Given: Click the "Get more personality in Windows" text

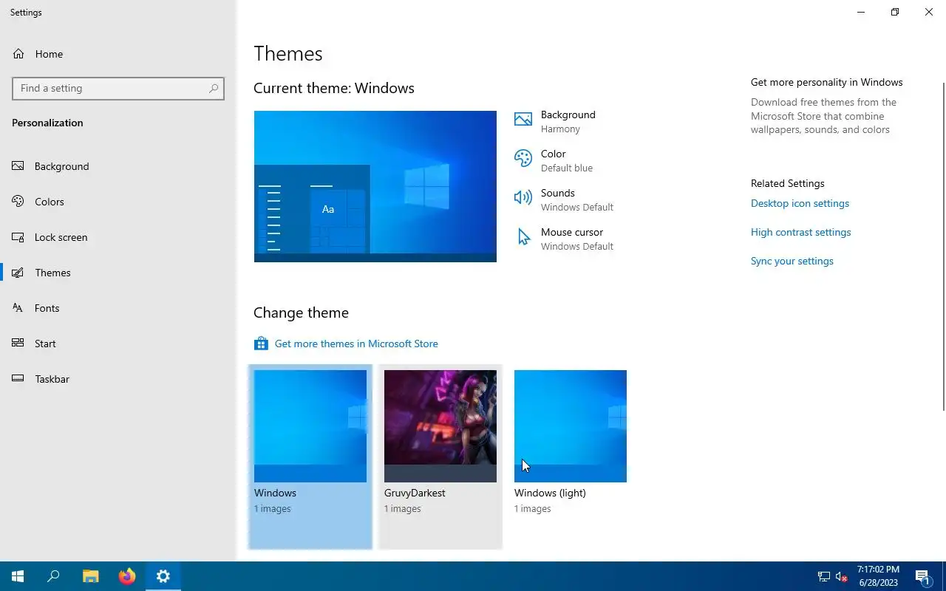Looking at the screenshot, I should point(826,82).
